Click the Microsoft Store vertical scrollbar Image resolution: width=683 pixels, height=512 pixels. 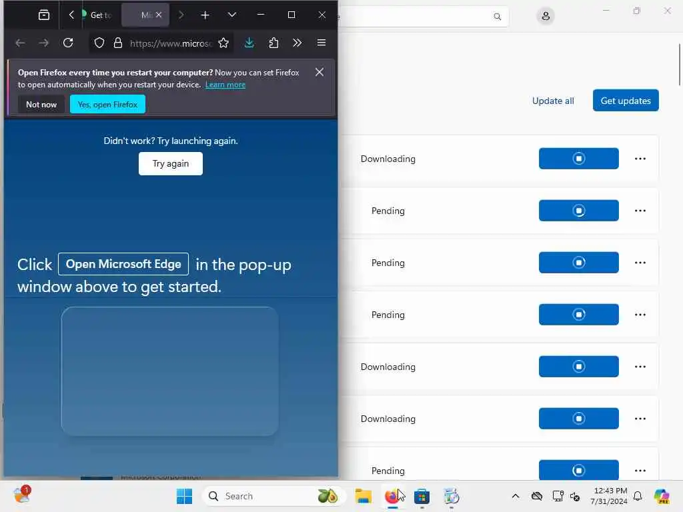coord(680,65)
